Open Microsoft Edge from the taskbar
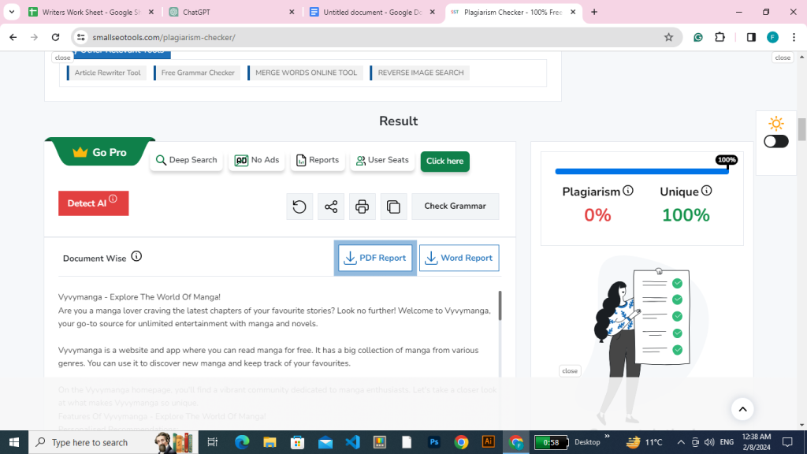The width and height of the screenshot is (807, 454). [x=242, y=442]
